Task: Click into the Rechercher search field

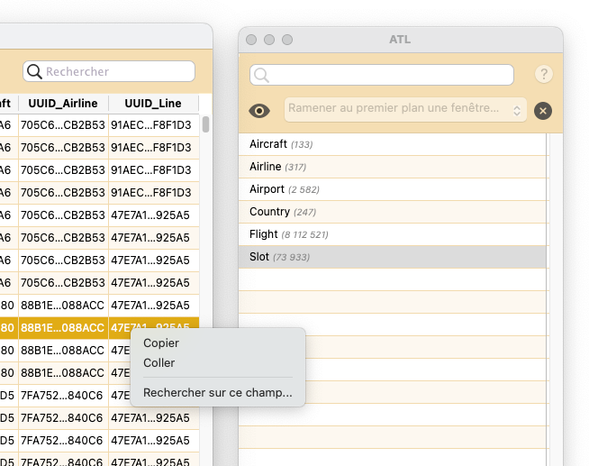Action: pyautogui.click(x=109, y=71)
